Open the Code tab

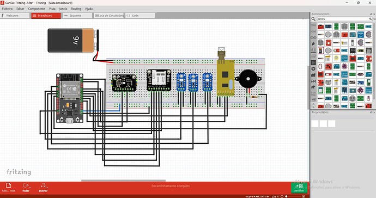pyautogui.click(x=140, y=16)
